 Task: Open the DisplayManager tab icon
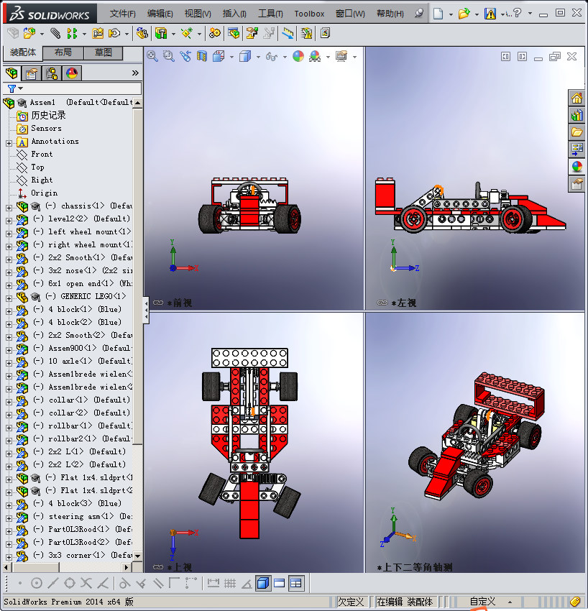72,73
